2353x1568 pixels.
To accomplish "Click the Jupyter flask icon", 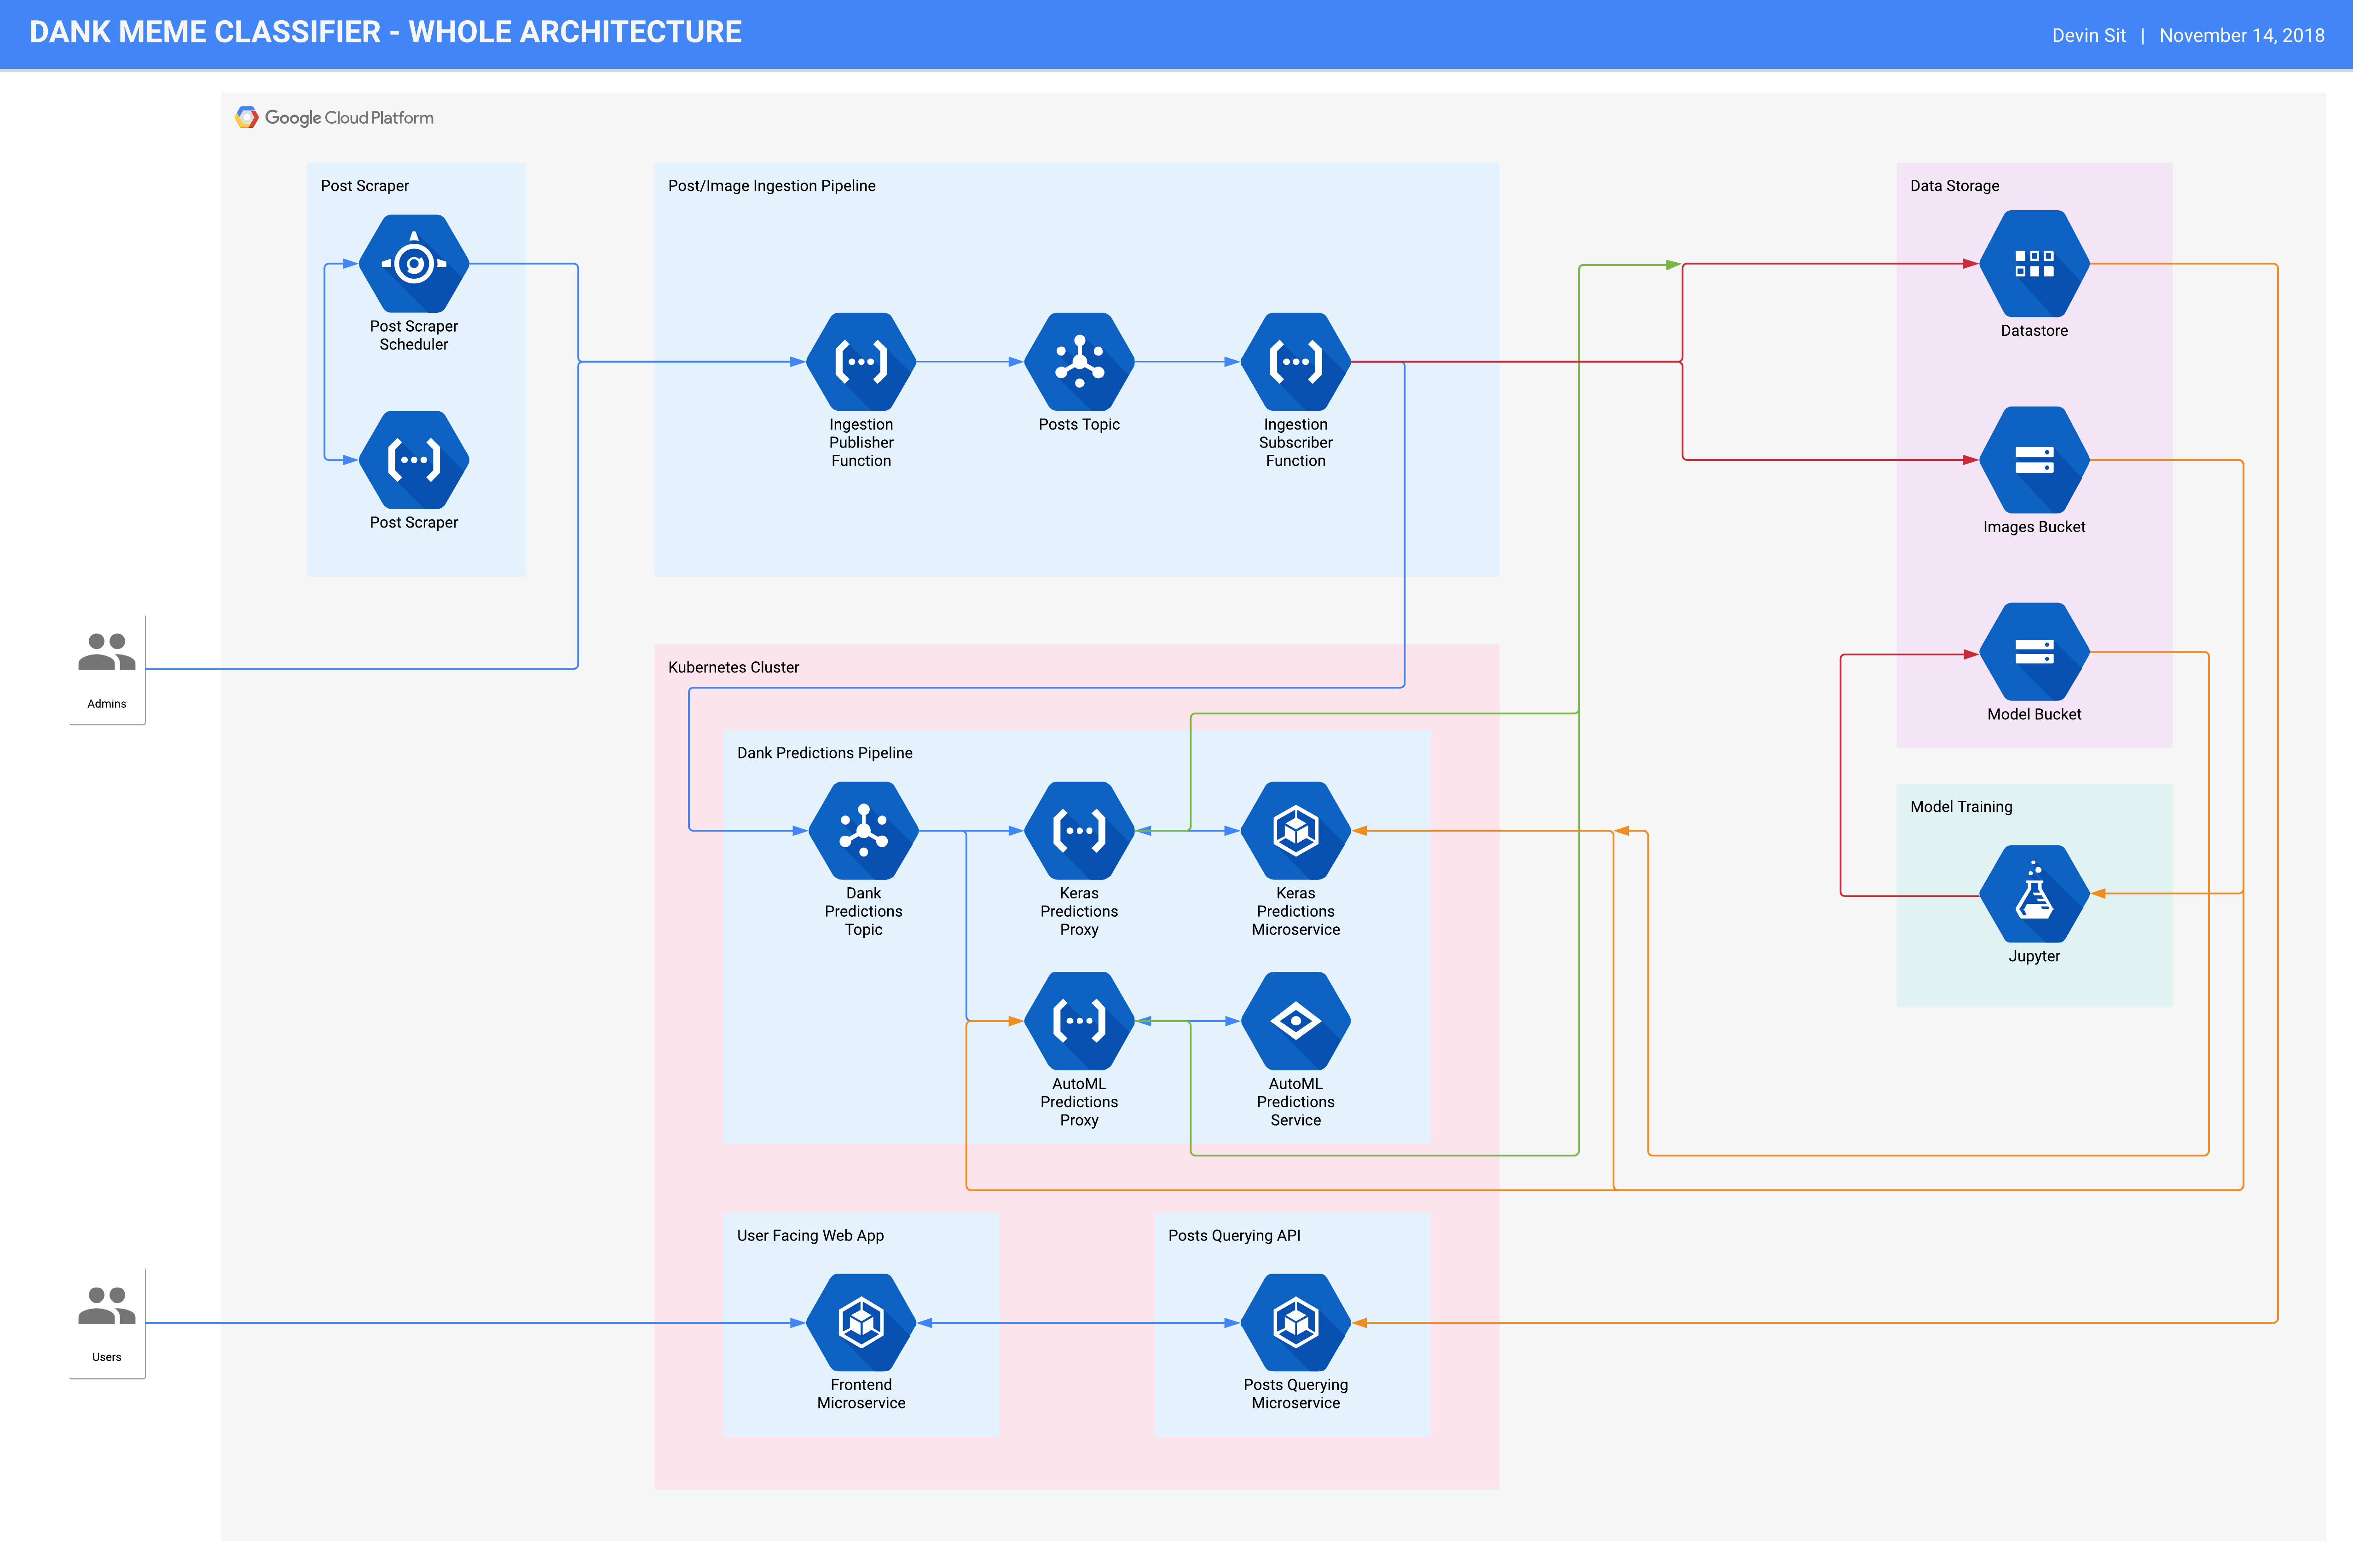I will tap(2034, 894).
